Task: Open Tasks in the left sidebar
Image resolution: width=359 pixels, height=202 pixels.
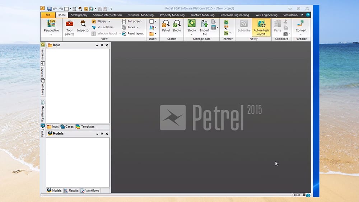Action: 43,130
